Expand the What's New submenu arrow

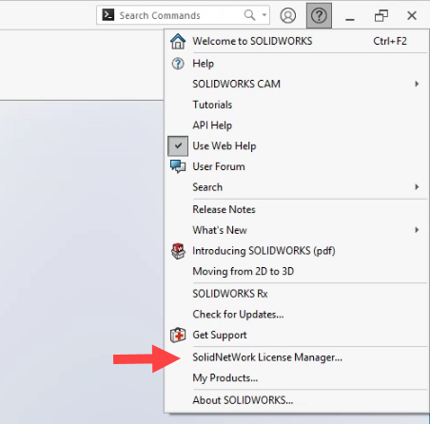[417, 230]
